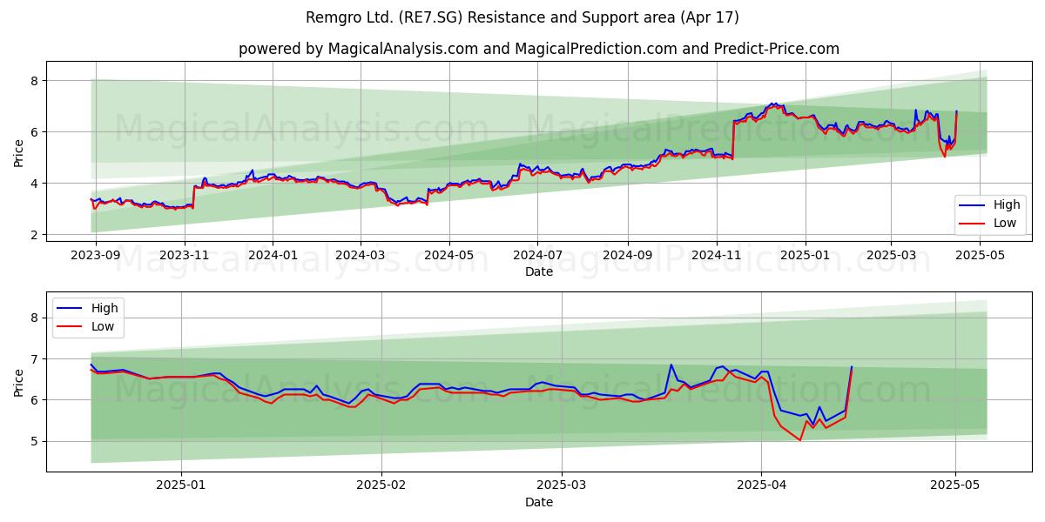Click the "2024-01" date label on the top chart
Image resolution: width=1045 pixels, height=522 pixels.
(x=273, y=257)
